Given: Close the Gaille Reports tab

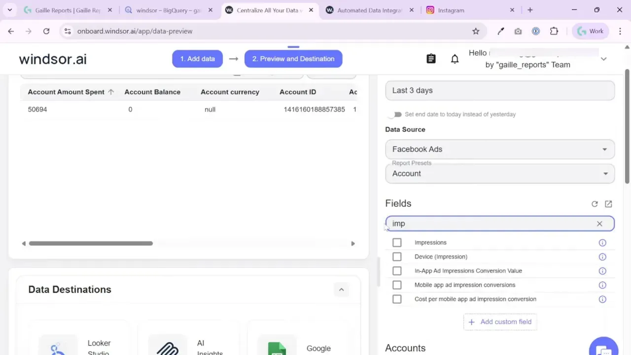Looking at the screenshot, I should 110,10.
